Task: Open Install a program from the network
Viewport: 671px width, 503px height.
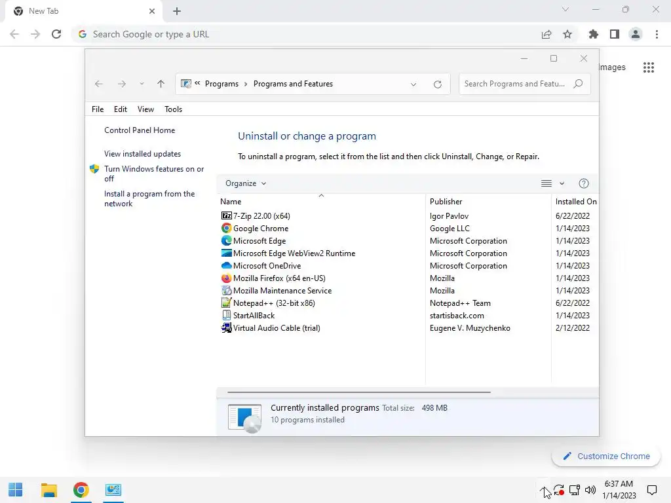Action: tap(149, 198)
